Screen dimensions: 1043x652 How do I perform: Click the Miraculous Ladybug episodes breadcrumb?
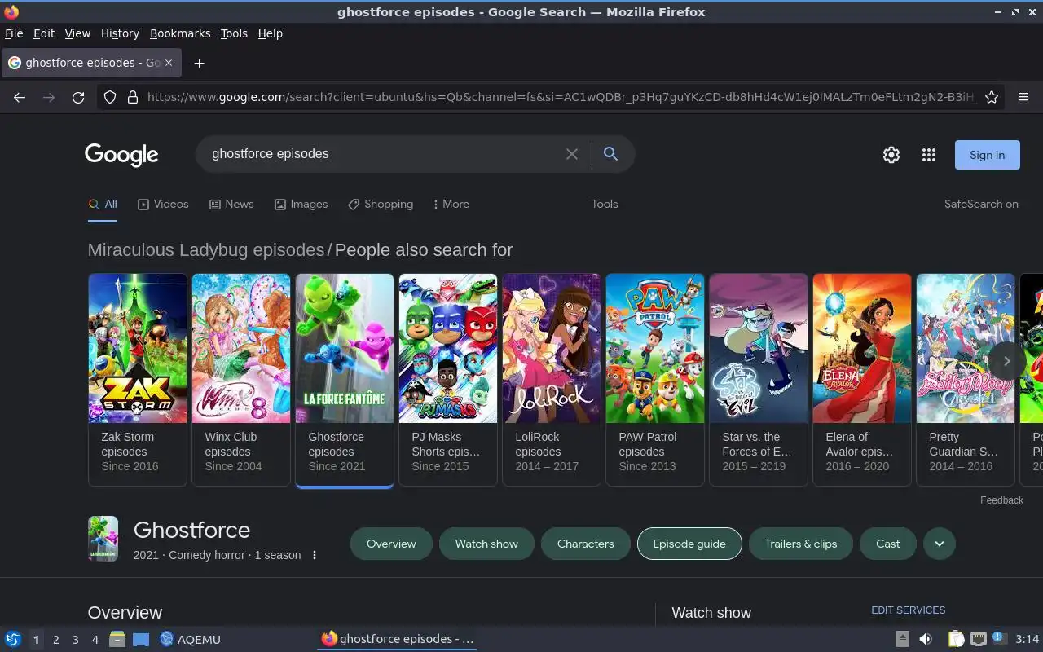[206, 250]
